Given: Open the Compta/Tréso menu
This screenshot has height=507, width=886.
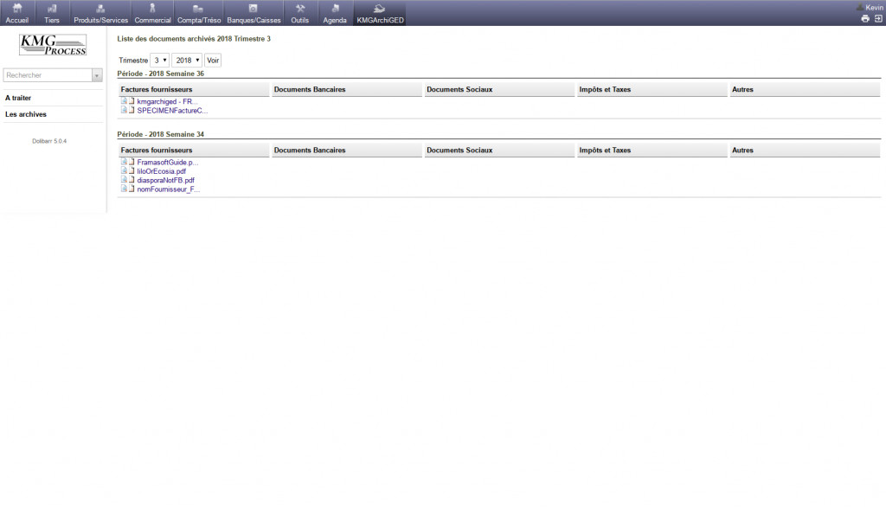Looking at the screenshot, I should 199,13.
